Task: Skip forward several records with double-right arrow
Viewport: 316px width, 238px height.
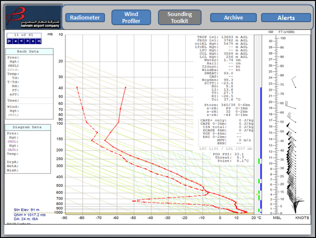Action: [x=33, y=41]
